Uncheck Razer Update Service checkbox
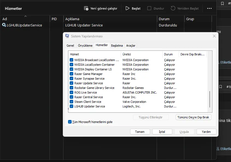This screenshot has width=231, height=162. coord(71,83)
